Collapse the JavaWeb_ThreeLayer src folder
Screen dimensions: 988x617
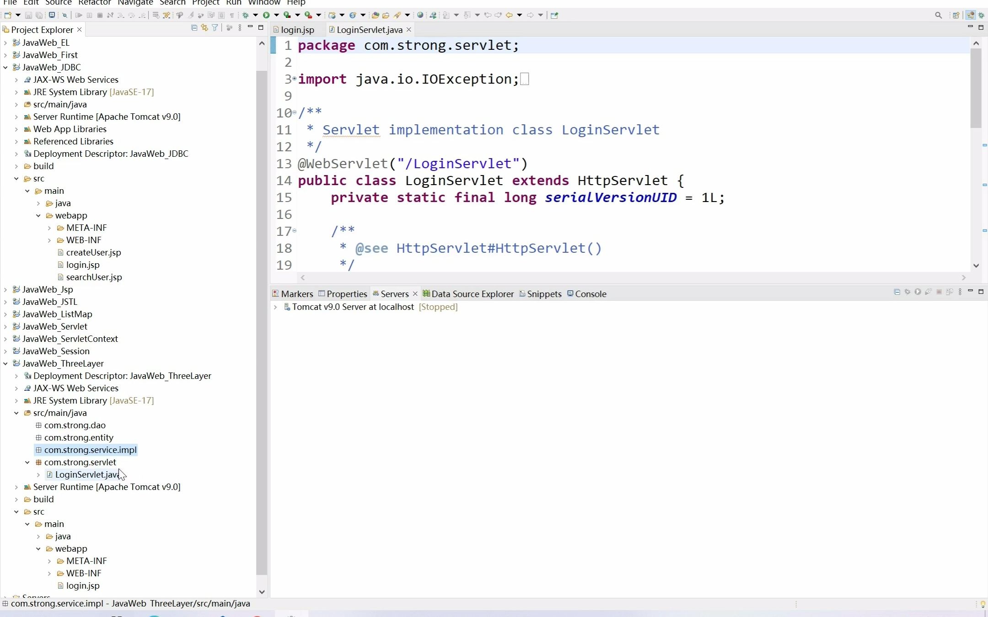[16, 511]
